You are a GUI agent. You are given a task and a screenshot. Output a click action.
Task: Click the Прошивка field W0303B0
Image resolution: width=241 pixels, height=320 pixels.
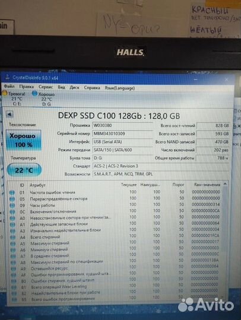pyautogui.click(x=122, y=125)
